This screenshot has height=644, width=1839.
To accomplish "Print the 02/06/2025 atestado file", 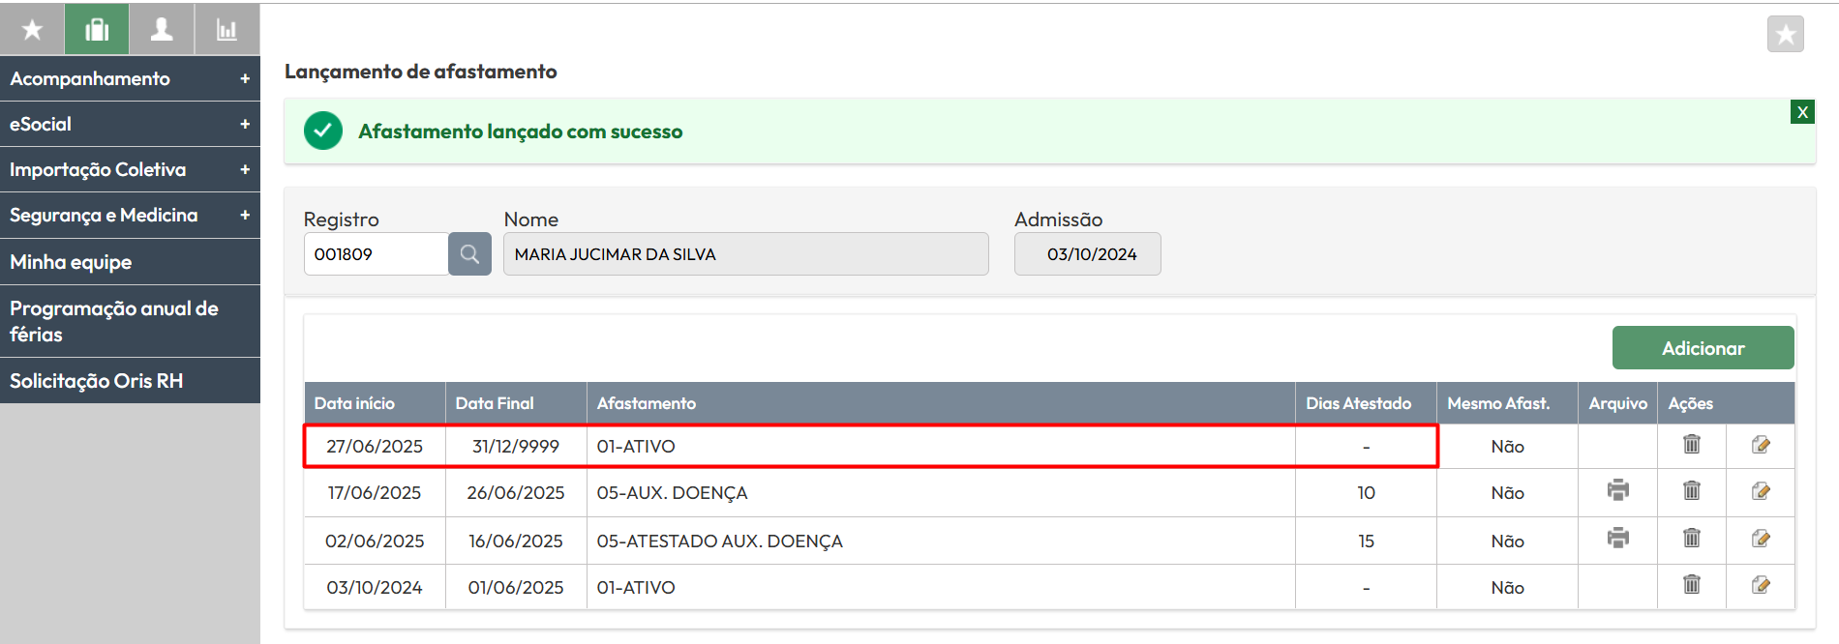I will tap(1617, 538).
